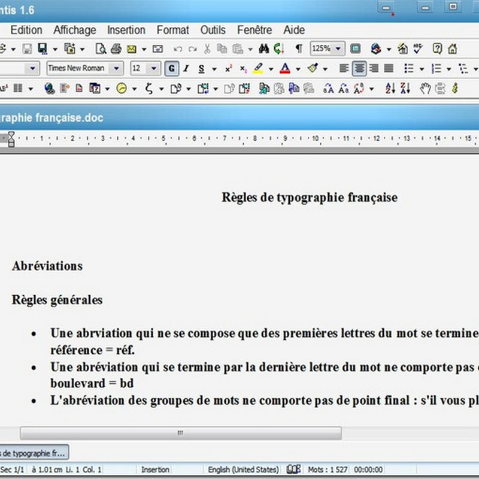
Task: Click the spell check ABC icon
Action: [x=418, y=48]
